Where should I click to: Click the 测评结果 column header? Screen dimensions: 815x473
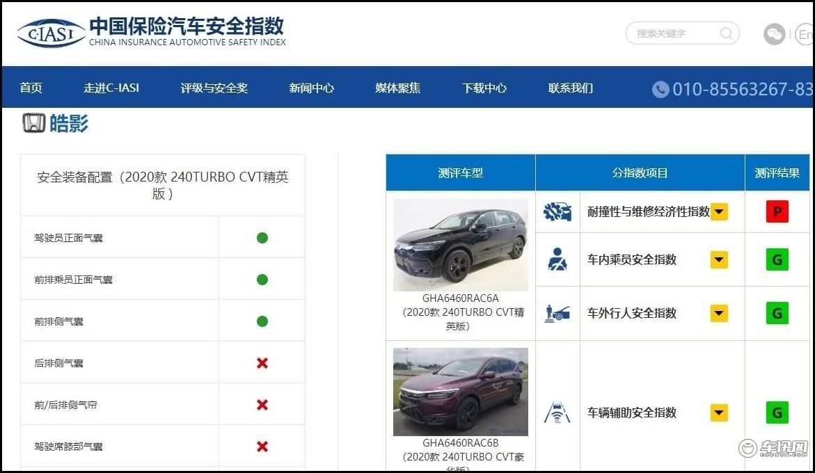[x=777, y=173]
